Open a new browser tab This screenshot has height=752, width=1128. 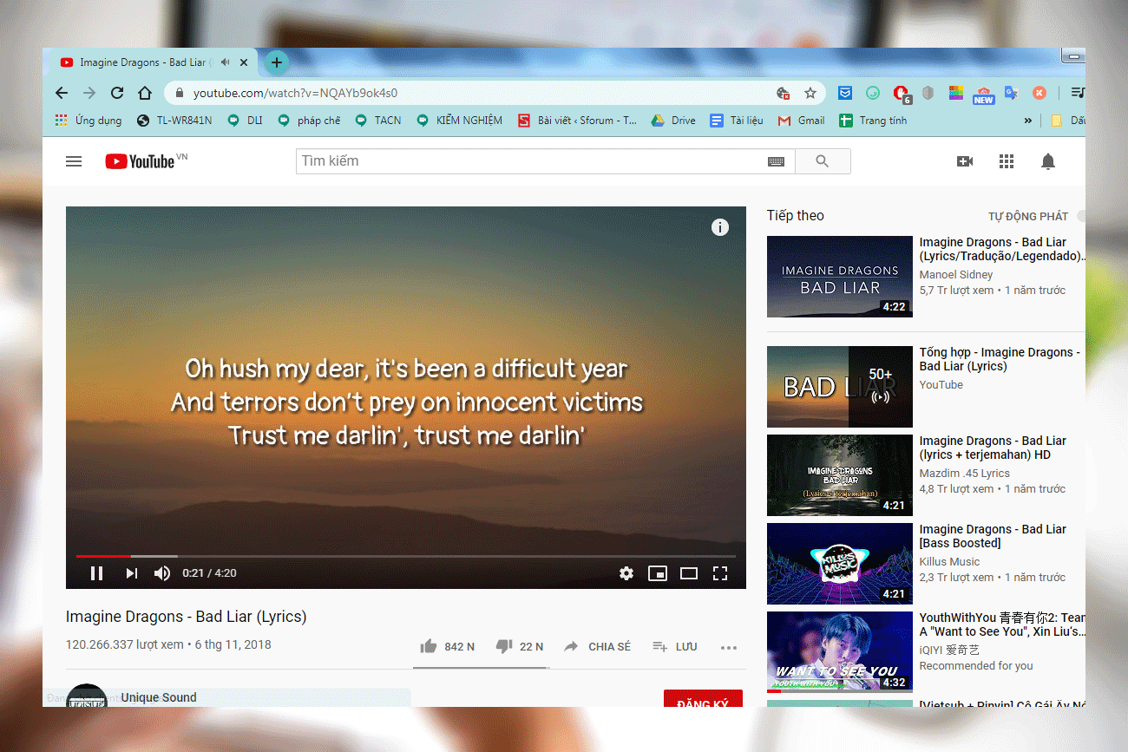276,62
